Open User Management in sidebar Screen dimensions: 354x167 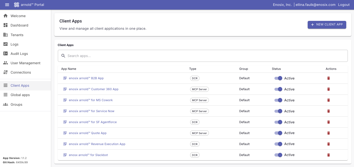[x=25, y=63]
